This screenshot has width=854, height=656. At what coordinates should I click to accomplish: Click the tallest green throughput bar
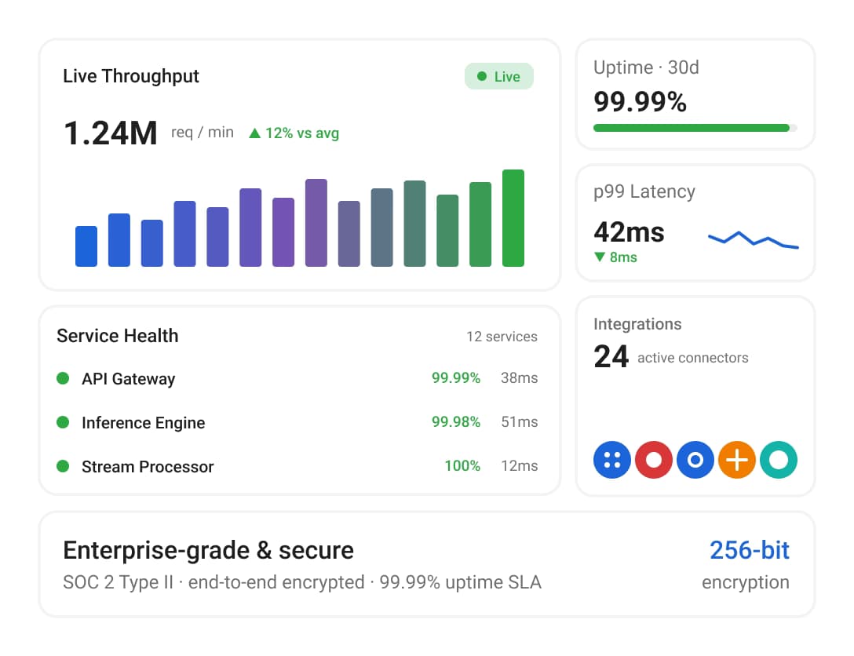point(513,218)
